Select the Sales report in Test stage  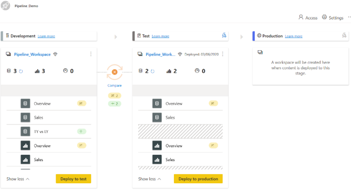(170, 160)
